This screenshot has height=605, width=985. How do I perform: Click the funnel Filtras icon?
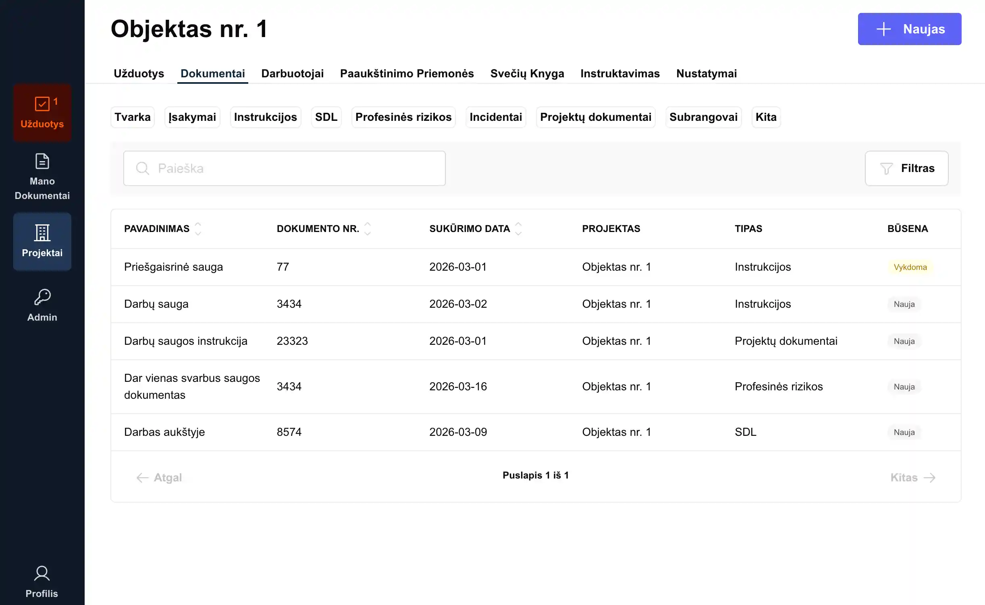886,168
